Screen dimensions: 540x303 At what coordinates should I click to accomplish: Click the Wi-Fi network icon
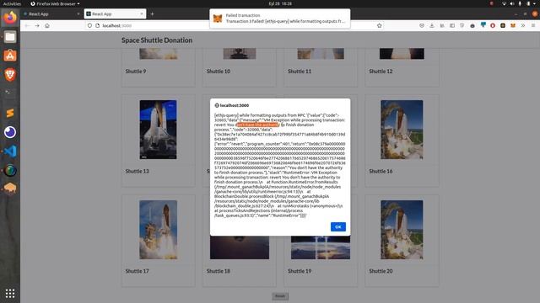(x=504, y=3)
